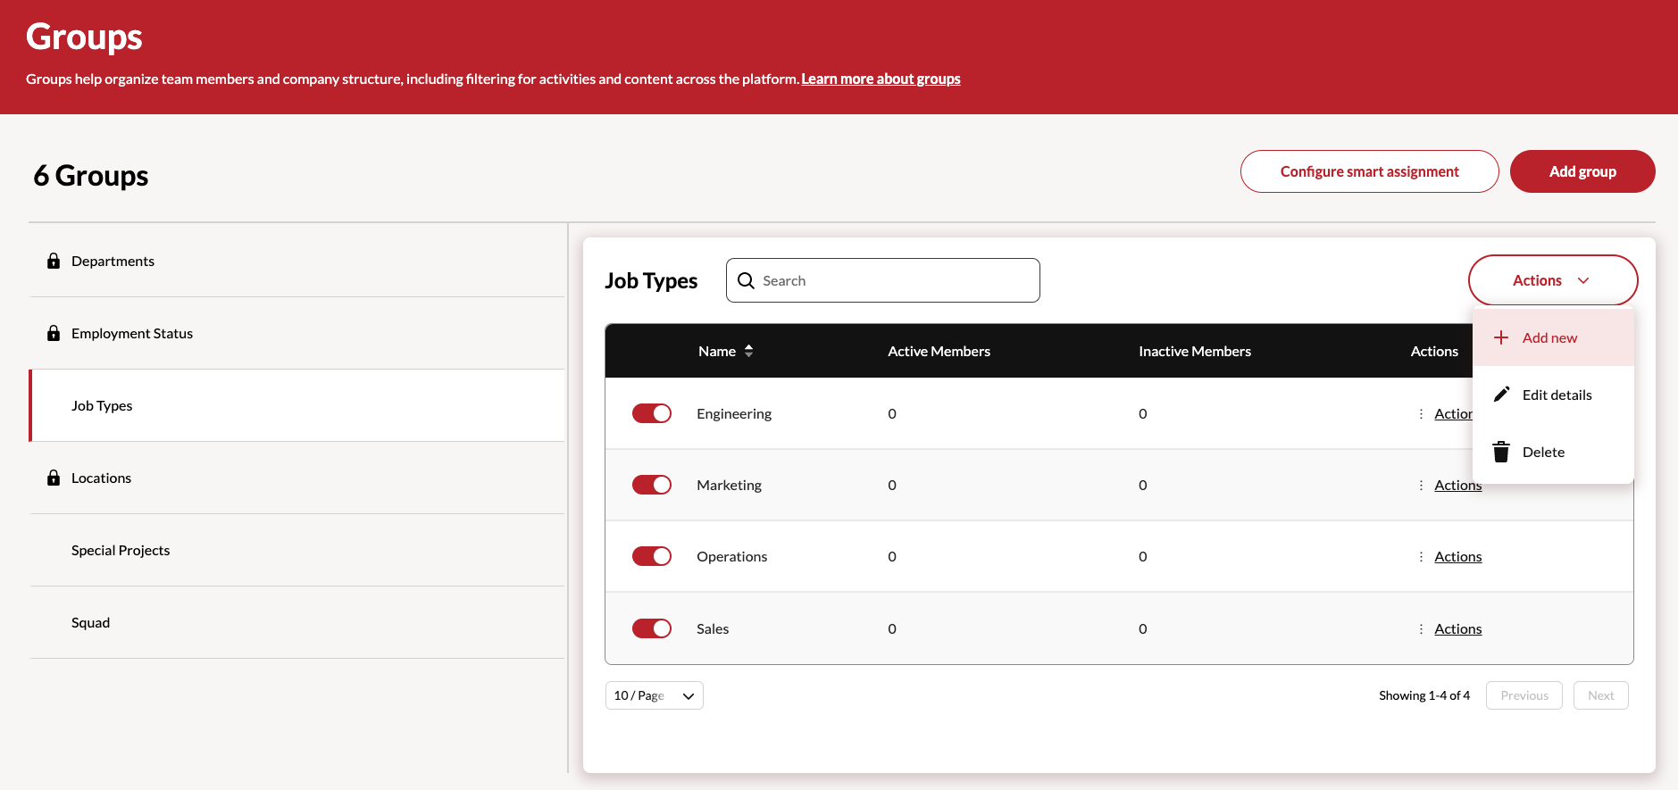Expand the 10 / Page size dropdown

coord(654,695)
